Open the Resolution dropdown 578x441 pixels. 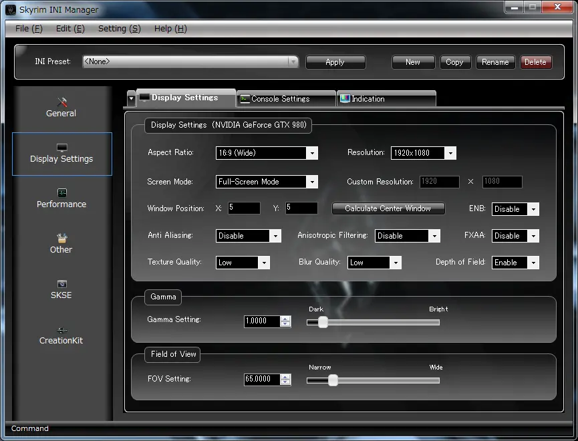pyautogui.click(x=423, y=153)
